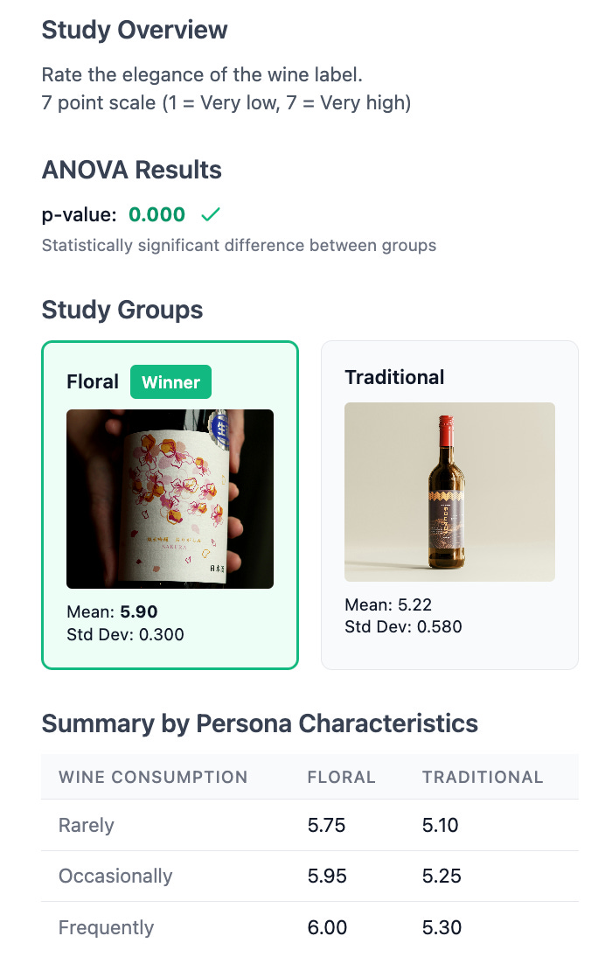Select the Traditional group card title
Viewport: 612px width, 964px height.
pos(394,377)
